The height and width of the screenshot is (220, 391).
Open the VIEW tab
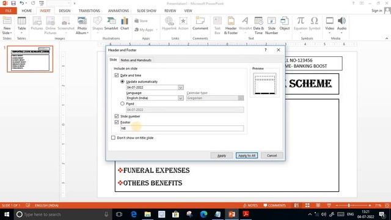click(188, 11)
